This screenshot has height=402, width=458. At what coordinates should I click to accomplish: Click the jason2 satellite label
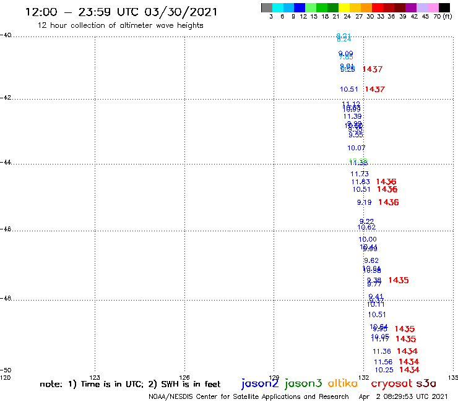pos(260,383)
